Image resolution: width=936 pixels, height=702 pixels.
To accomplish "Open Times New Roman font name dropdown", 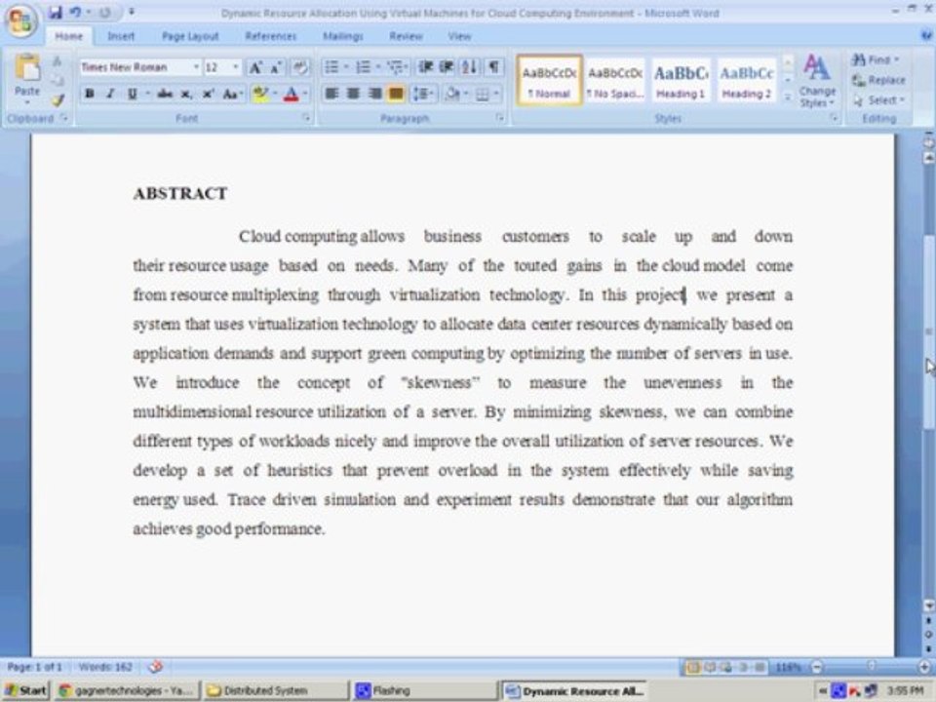I will pos(196,67).
